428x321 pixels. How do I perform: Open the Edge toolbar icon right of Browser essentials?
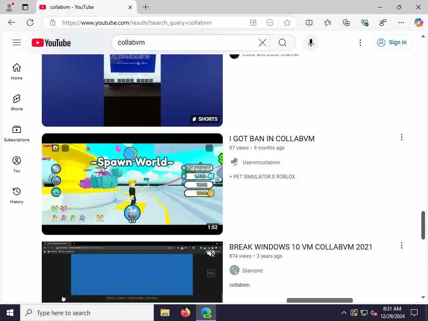click(x=383, y=23)
